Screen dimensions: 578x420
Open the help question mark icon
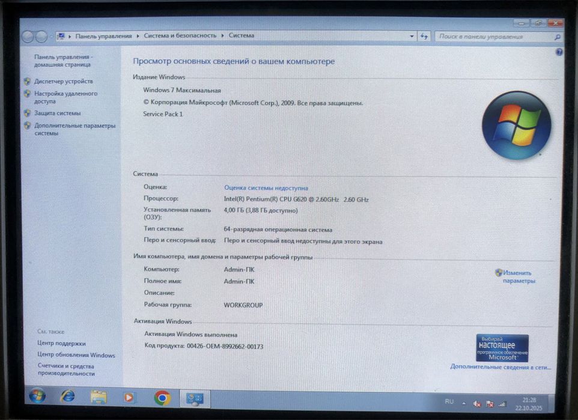coord(559,52)
